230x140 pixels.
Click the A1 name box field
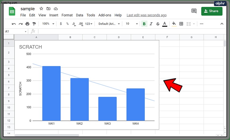(15, 31)
